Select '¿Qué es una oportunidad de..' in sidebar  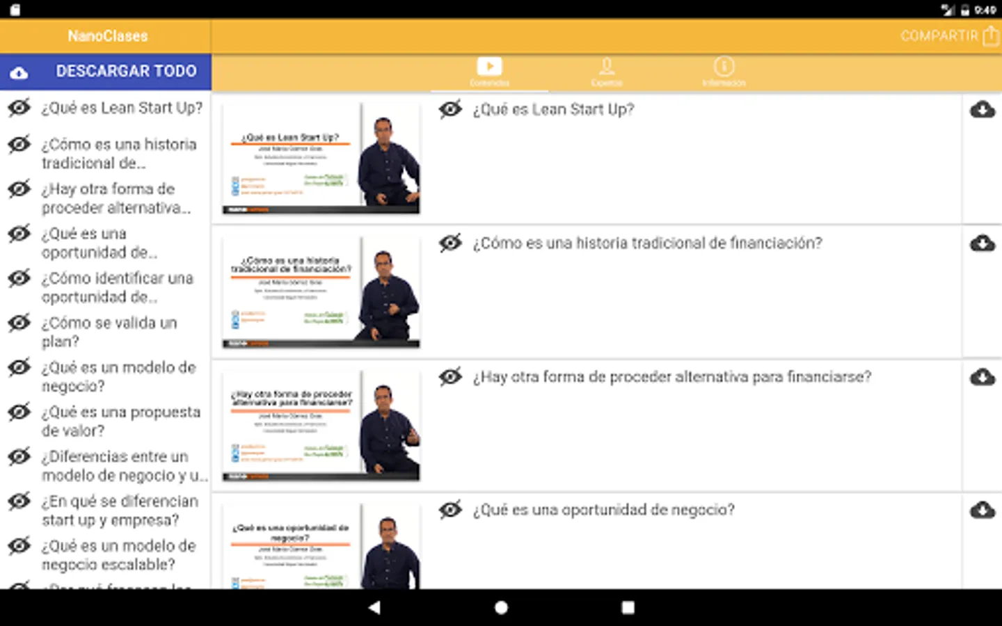[99, 243]
